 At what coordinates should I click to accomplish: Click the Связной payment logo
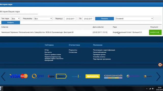[113, 76]
